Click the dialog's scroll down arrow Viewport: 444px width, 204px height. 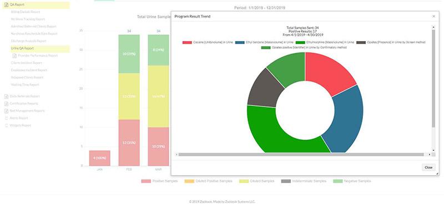[433, 150]
